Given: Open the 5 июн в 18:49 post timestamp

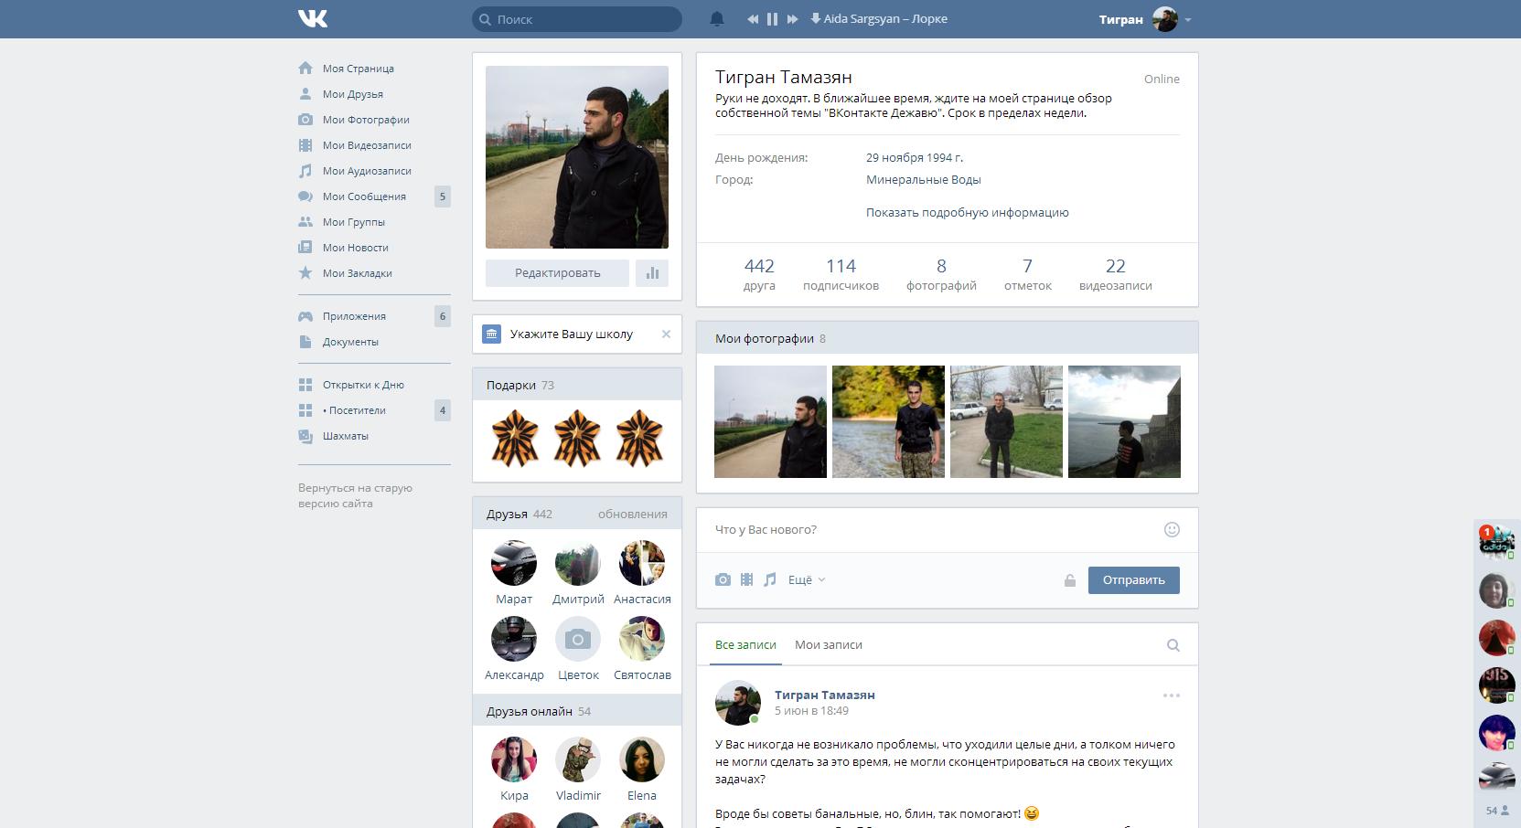Looking at the screenshot, I should [811, 710].
